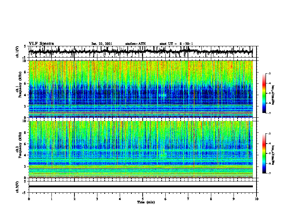The height and width of the screenshot is (223, 289).
Task: Click the "8" kHz tick on ch.2 axis
Action: 26,133
